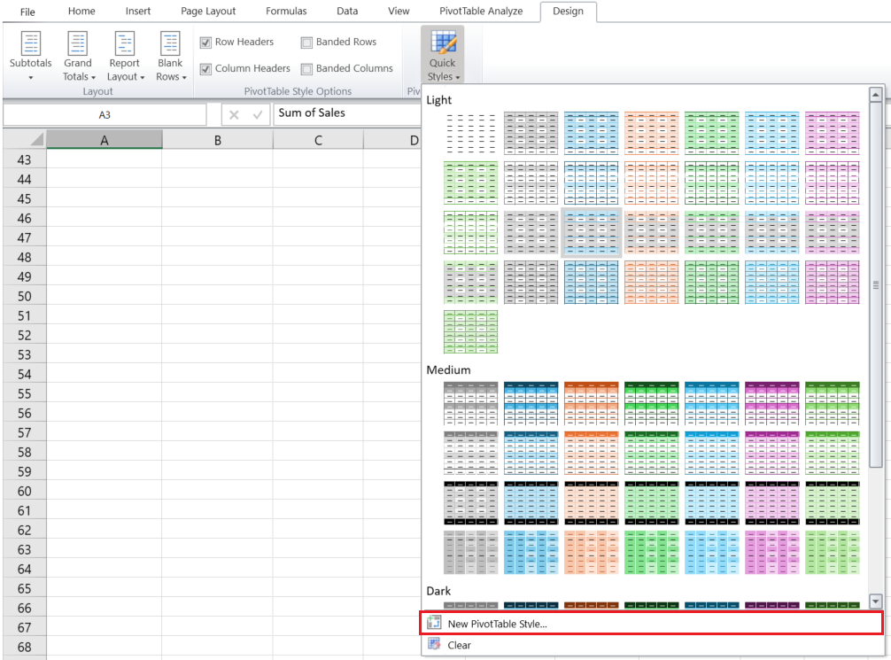Choose black-header green Medium style, third Medium row
Screen dimensions: 891x660
(651, 503)
